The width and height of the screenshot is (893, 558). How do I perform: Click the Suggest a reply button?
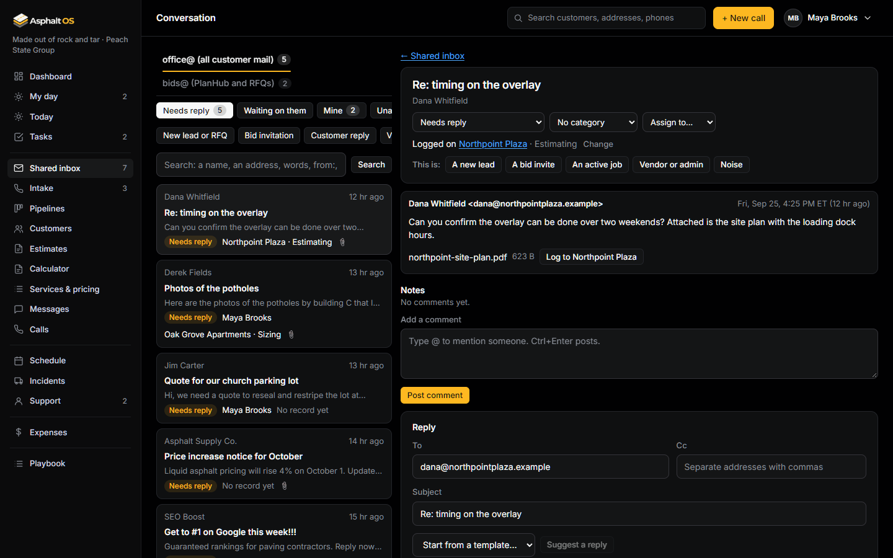(577, 544)
